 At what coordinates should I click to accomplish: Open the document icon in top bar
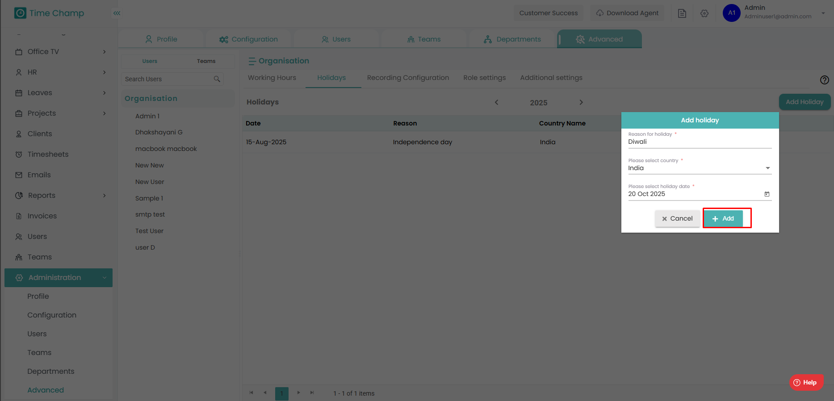682,13
